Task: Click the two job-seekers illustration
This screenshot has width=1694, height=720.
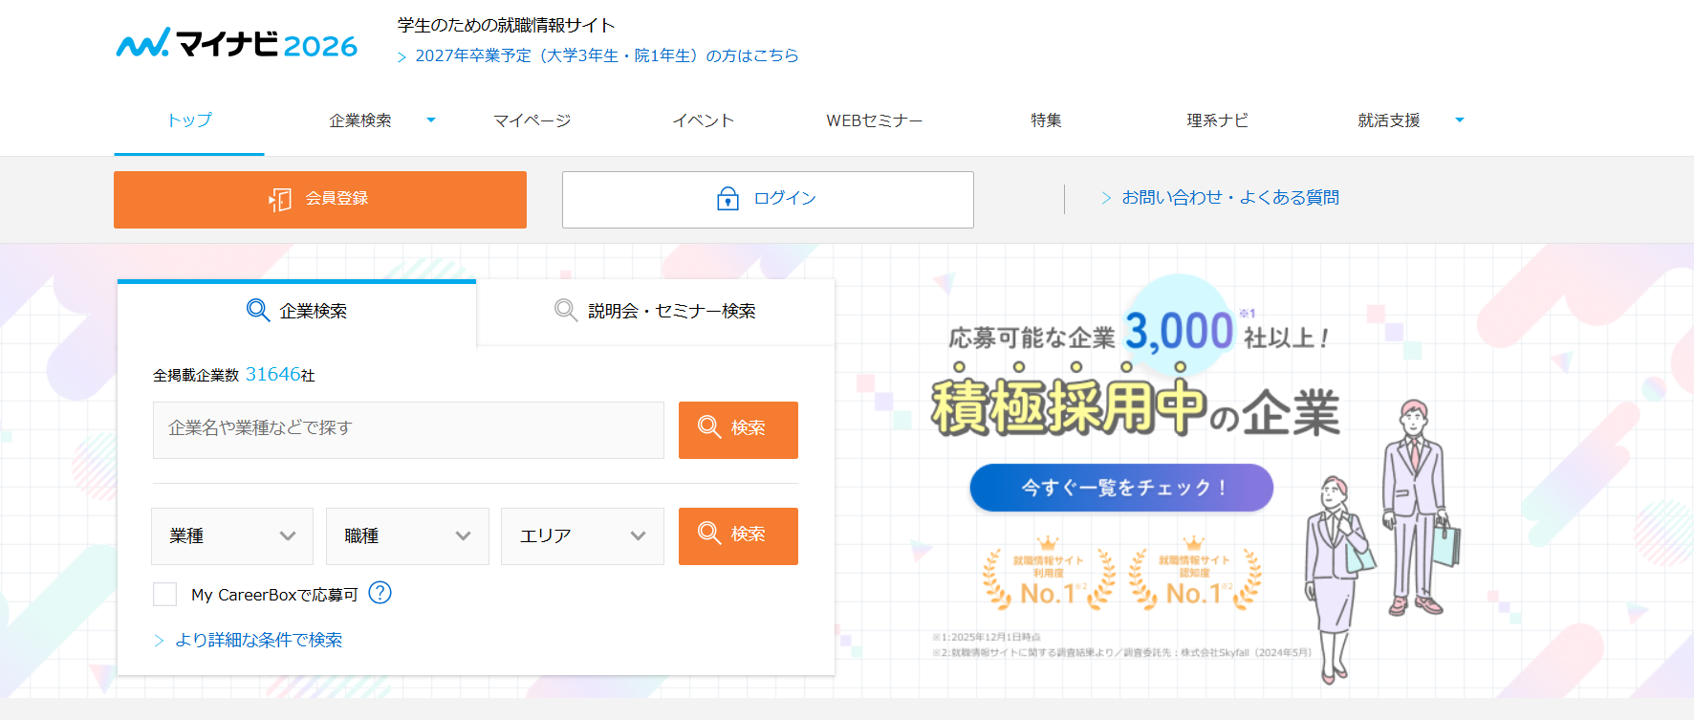Action: (1381, 541)
